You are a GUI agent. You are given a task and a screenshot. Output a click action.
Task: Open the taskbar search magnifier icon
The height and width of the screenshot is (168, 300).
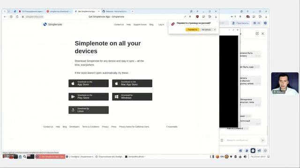(24, 157)
